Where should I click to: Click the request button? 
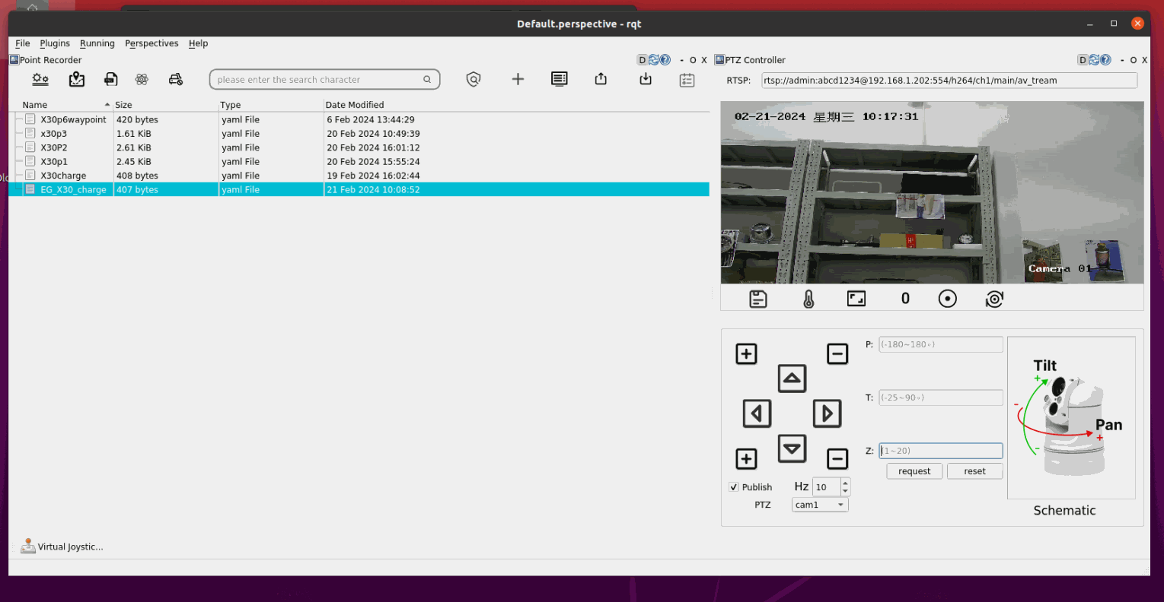914,471
